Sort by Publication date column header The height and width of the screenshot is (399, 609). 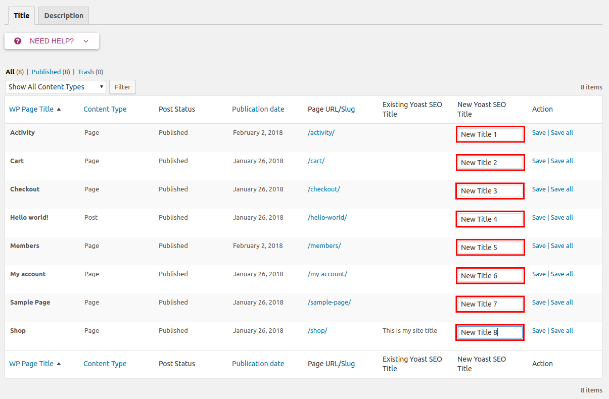point(258,109)
